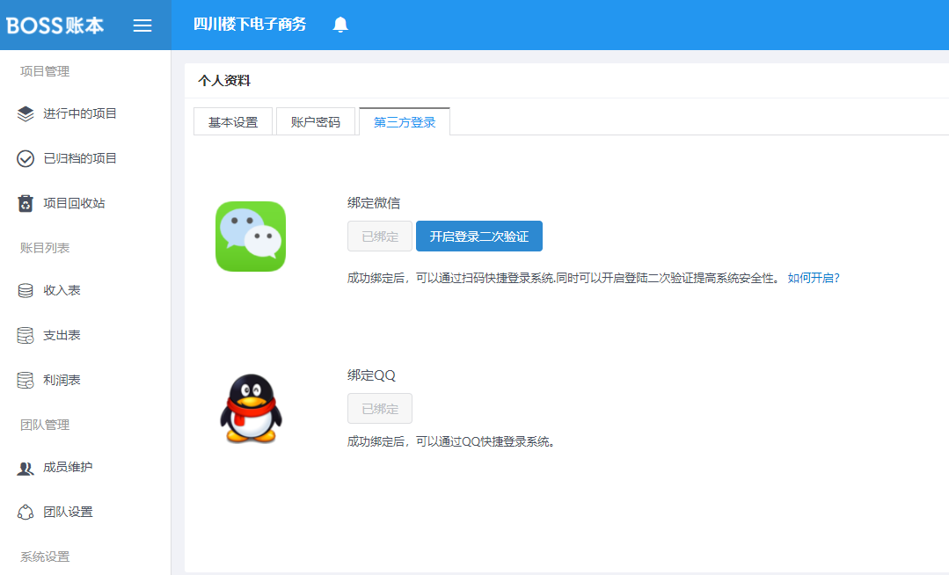Screen dimensions: 949x575
Task: Click the 已绑定 button under 绑定QQ
Action: [x=379, y=409]
